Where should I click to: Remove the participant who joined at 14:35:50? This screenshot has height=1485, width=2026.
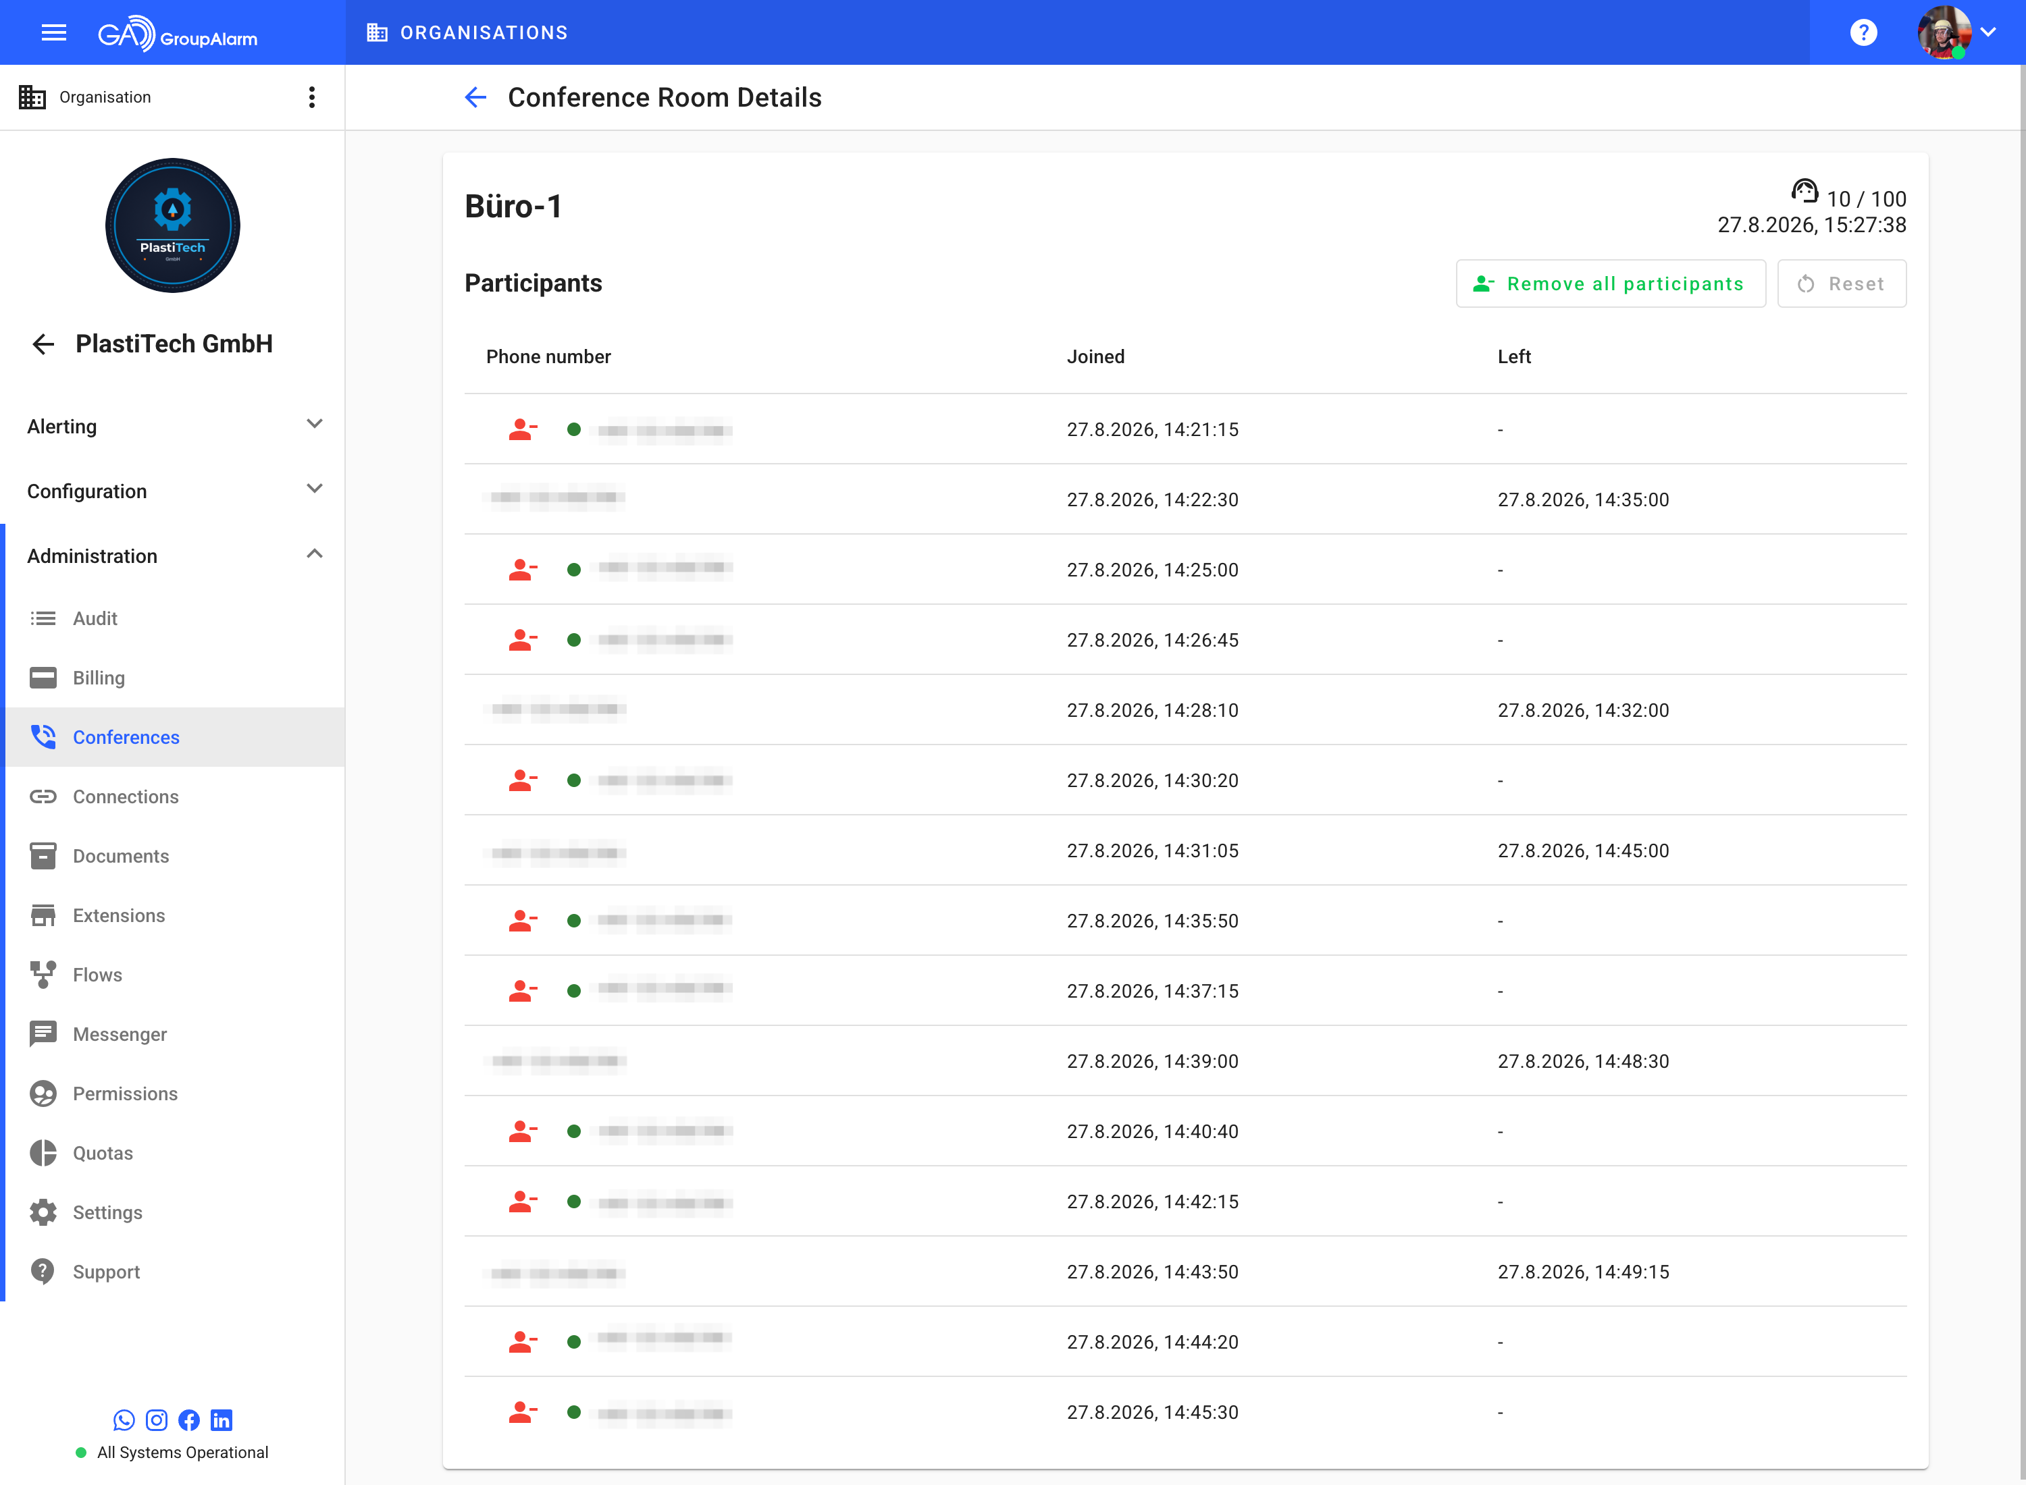(523, 921)
